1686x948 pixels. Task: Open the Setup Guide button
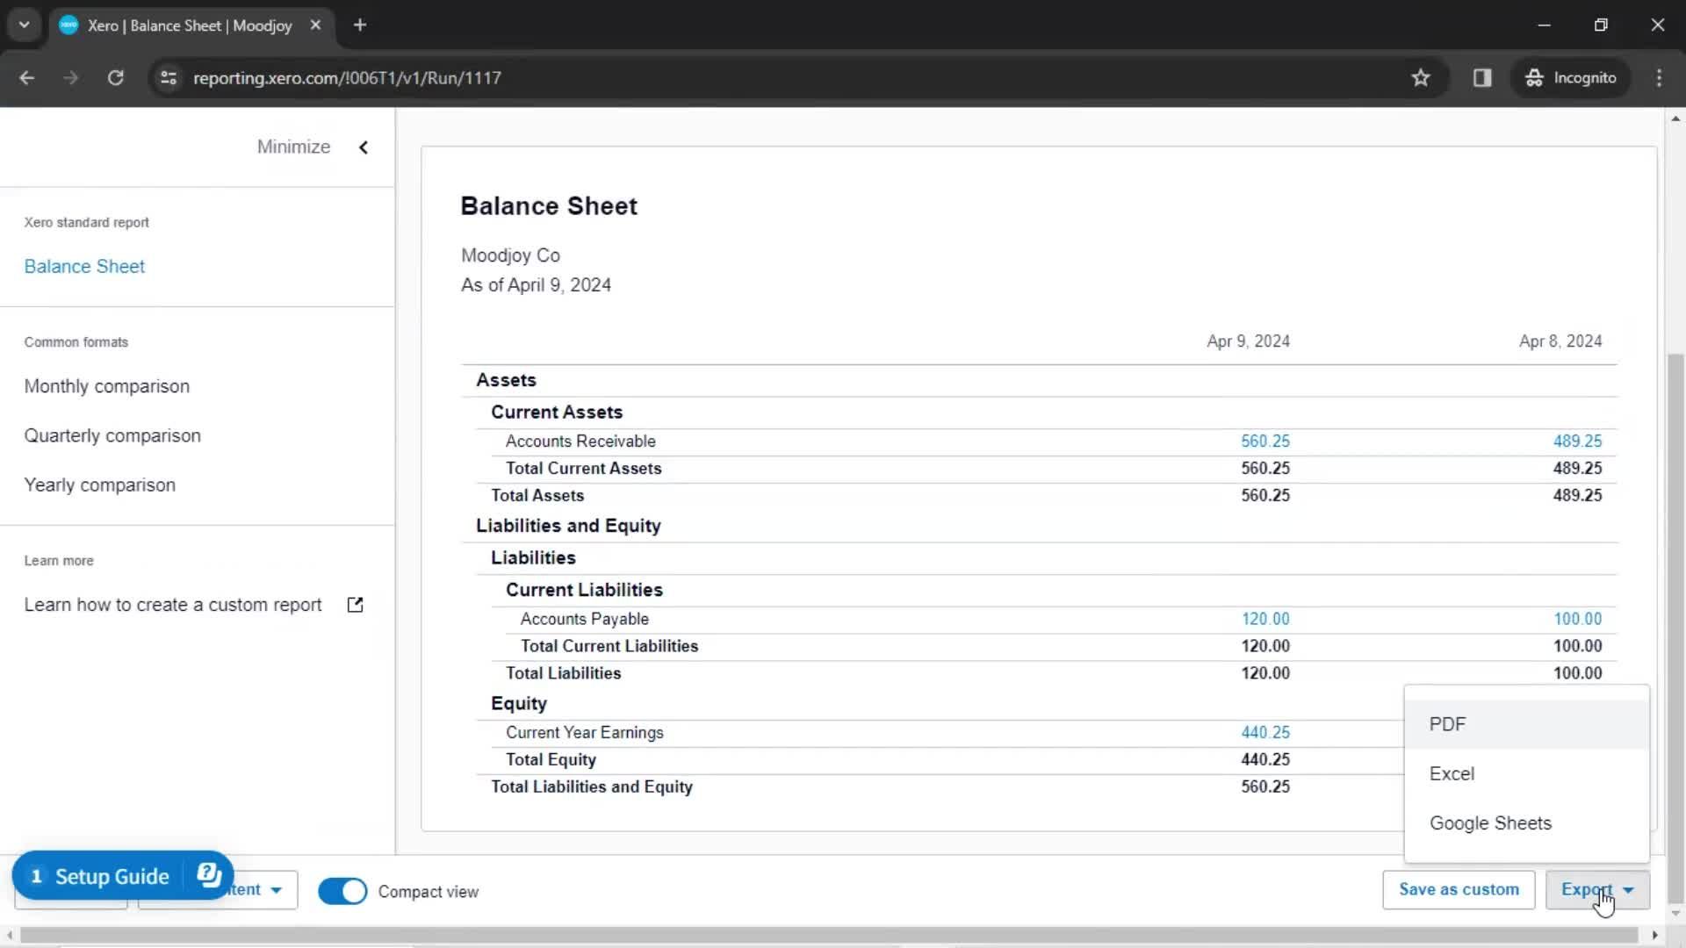tap(111, 876)
